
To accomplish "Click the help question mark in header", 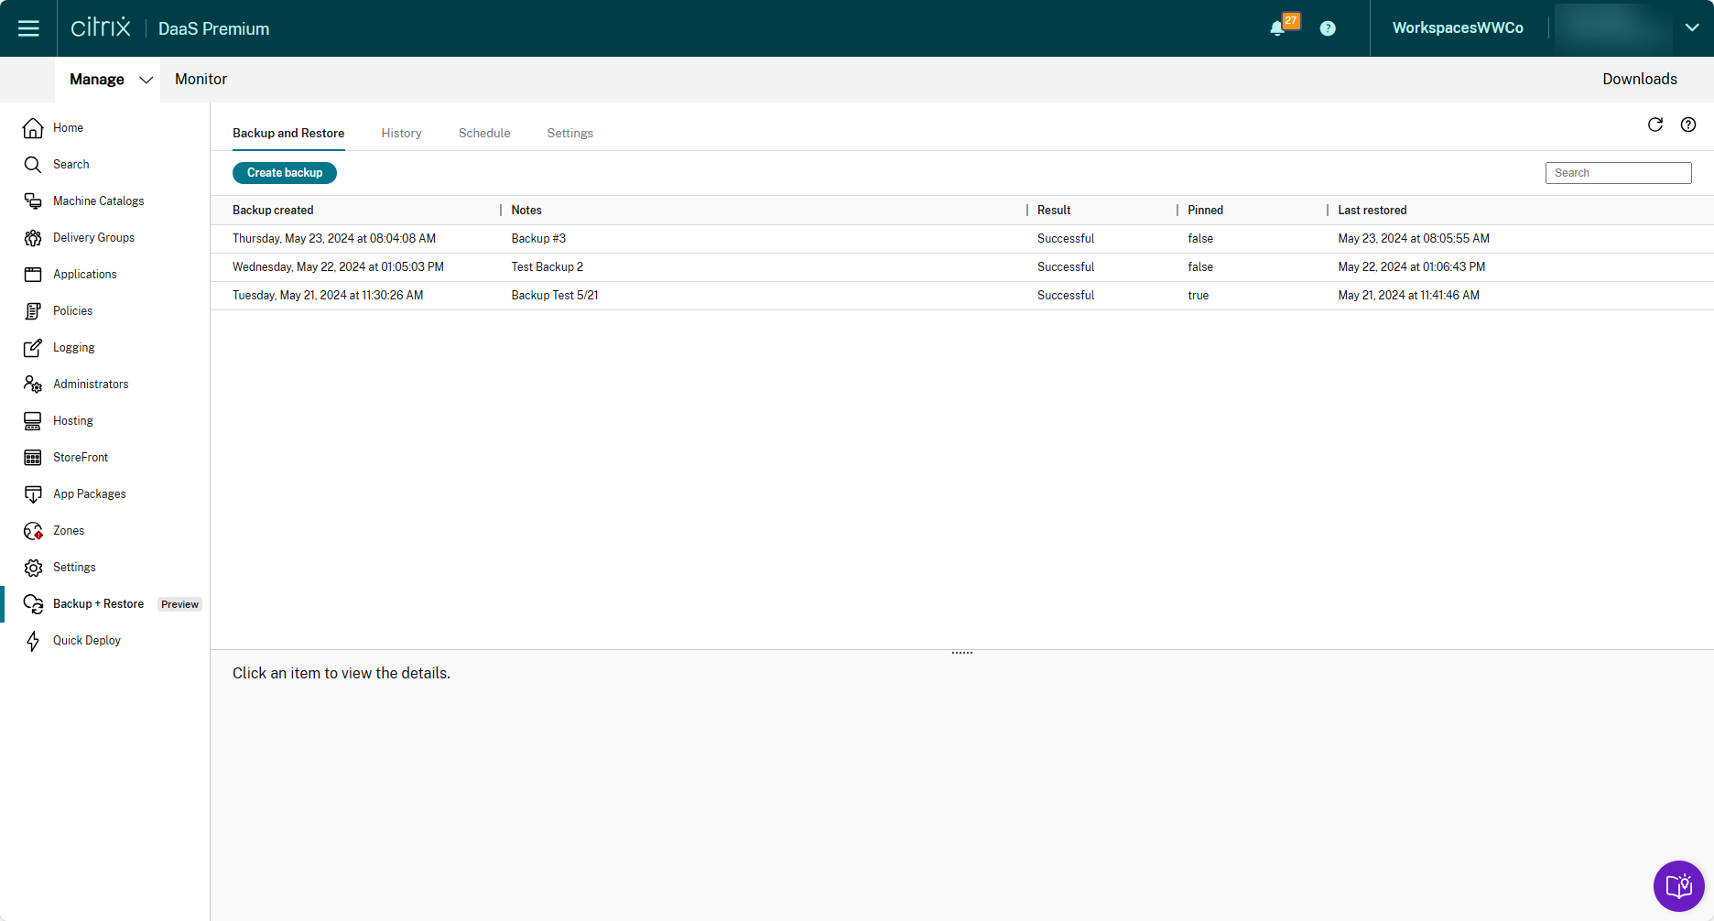I will [x=1328, y=28].
